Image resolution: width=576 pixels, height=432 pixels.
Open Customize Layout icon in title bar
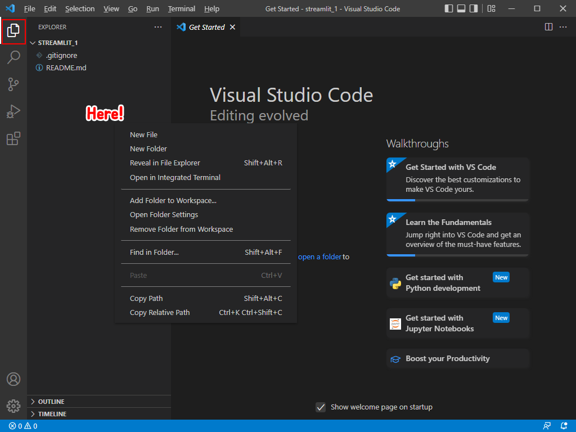tap(491, 8)
